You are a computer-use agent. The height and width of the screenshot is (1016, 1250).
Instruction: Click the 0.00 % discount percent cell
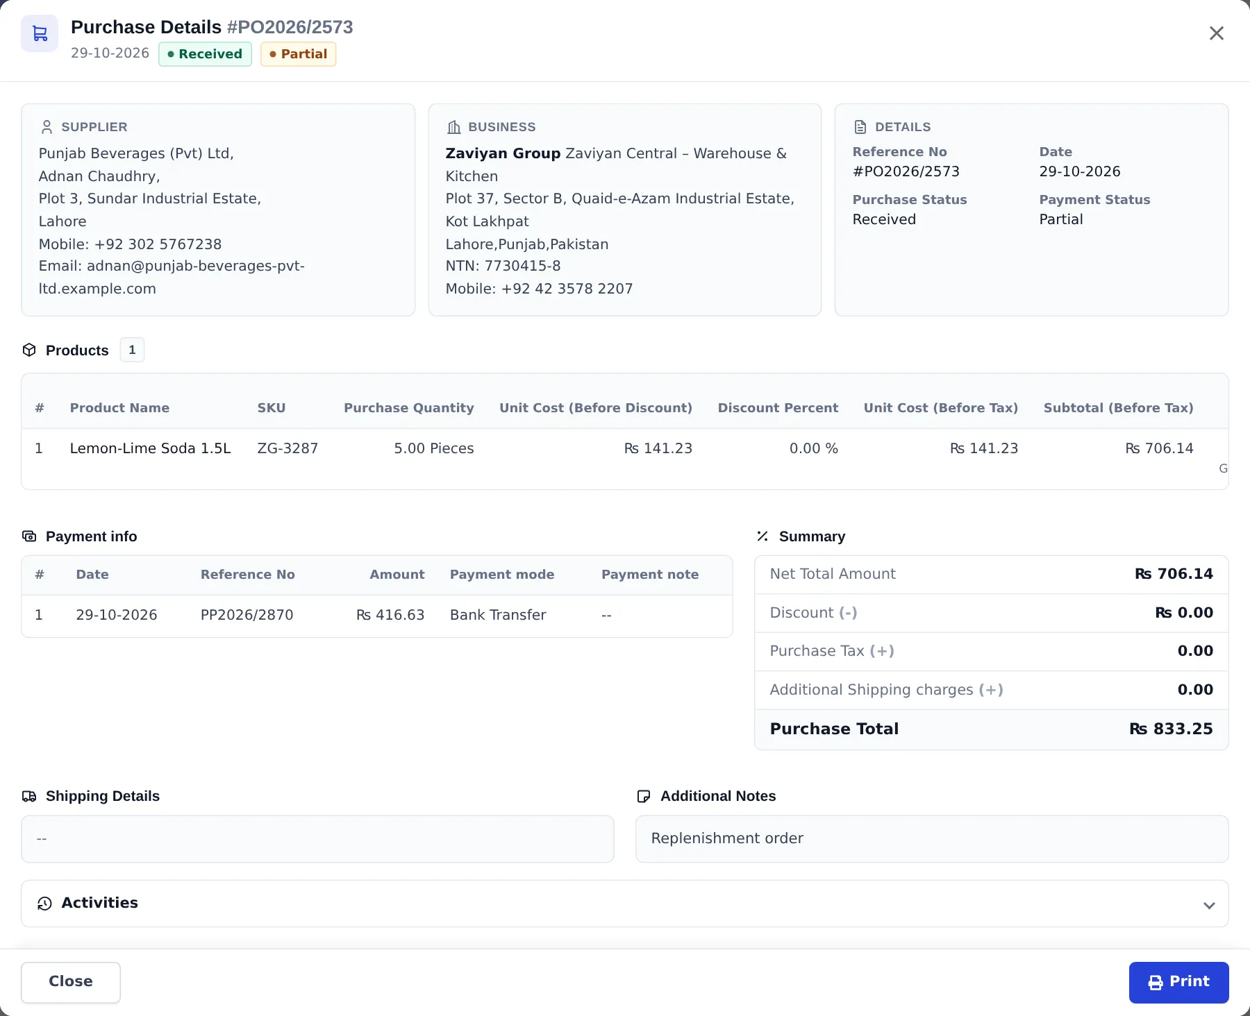click(814, 448)
